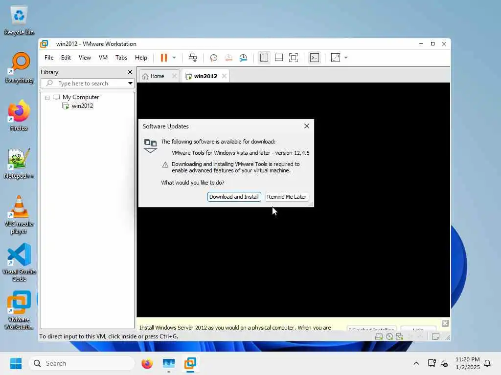Open the notifications bell icon
This screenshot has width=501, height=375.
[487, 363]
